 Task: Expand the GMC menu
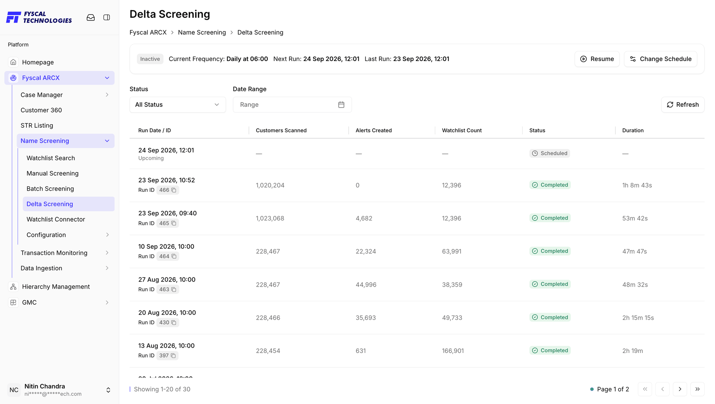107,302
